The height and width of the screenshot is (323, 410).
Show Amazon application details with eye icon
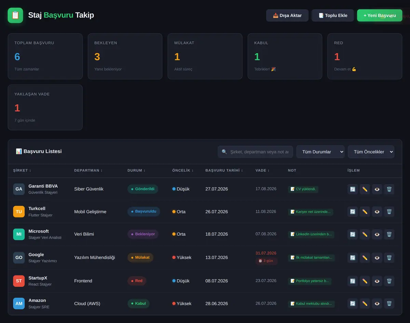coord(377,304)
